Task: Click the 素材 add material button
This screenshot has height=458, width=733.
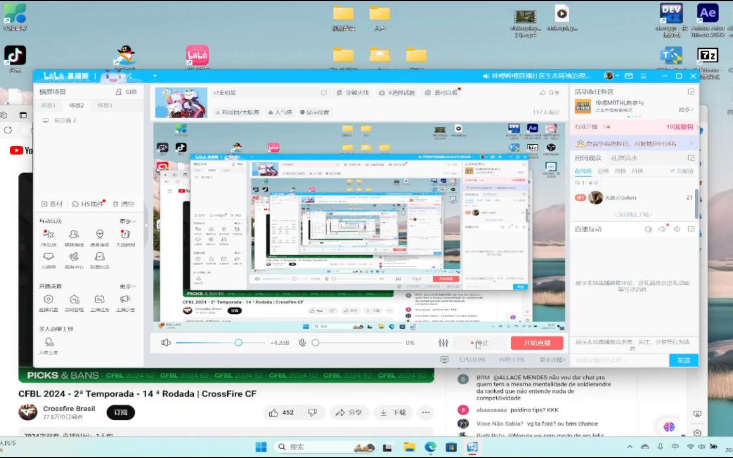Action: 52,204
